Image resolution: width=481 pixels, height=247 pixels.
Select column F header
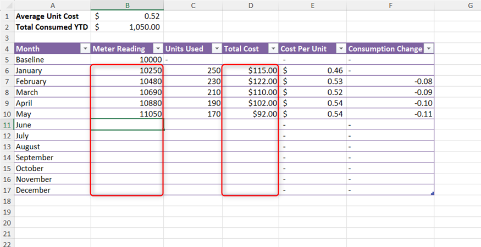[x=390, y=5]
